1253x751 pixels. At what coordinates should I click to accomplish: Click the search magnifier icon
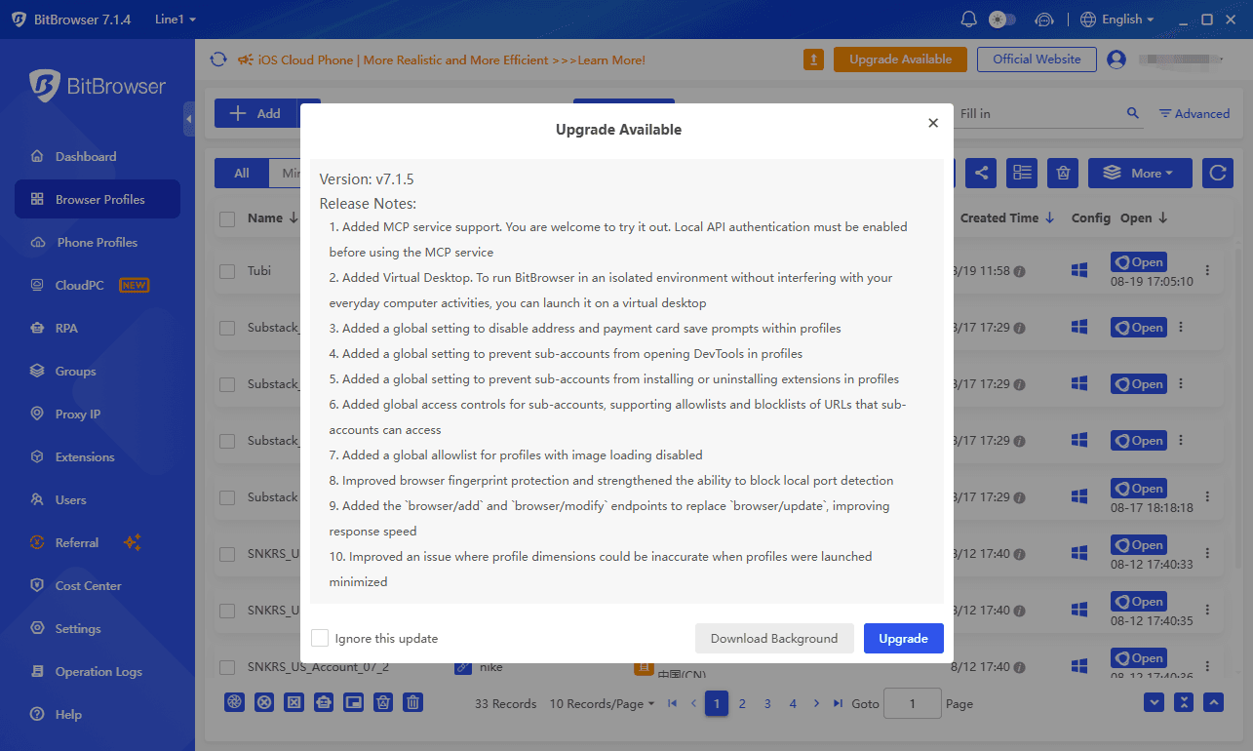1133,113
